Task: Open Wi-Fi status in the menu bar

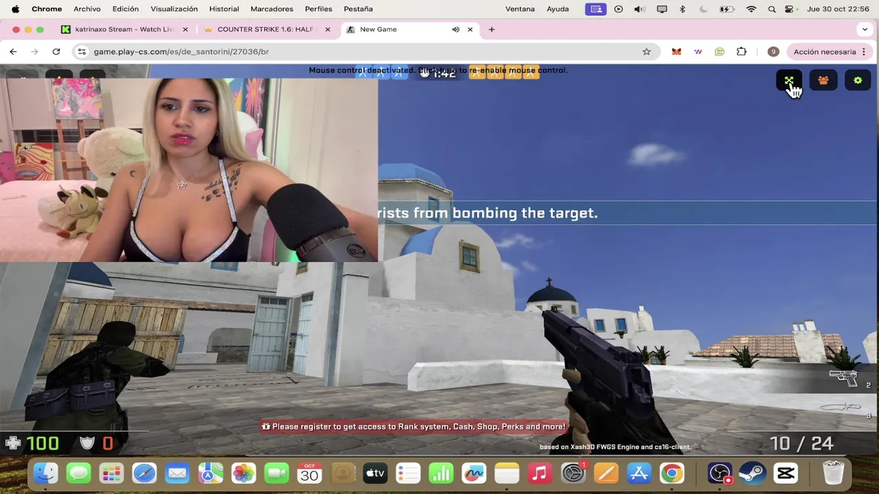Action: (751, 9)
